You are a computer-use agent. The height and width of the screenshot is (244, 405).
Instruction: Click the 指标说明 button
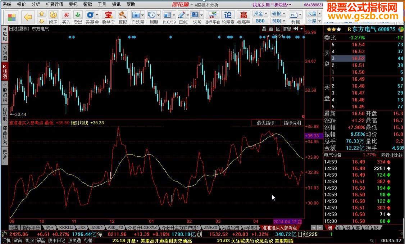pos(292,123)
